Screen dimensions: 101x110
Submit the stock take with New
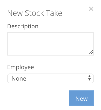(81, 98)
